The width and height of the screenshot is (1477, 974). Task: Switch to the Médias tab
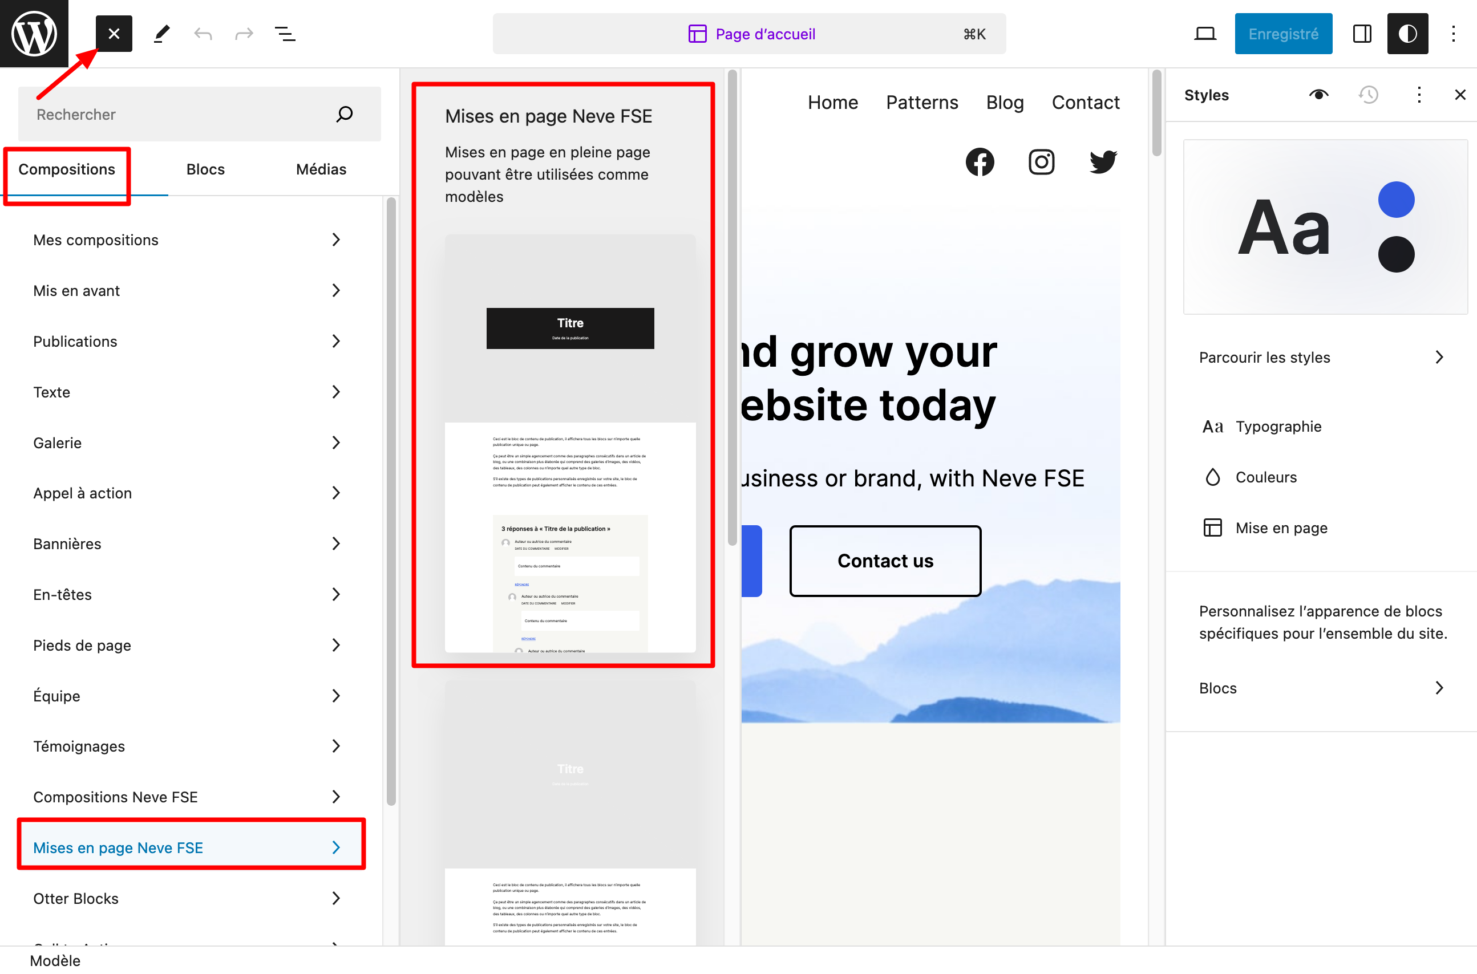[x=321, y=169]
